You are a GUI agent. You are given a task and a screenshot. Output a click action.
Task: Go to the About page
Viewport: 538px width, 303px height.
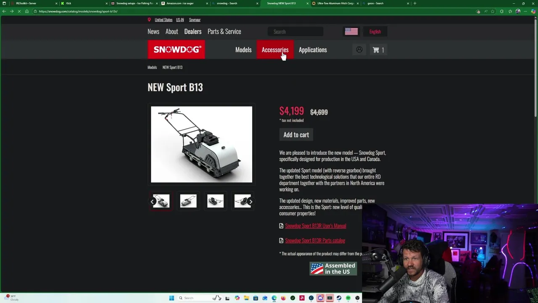pos(171,32)
